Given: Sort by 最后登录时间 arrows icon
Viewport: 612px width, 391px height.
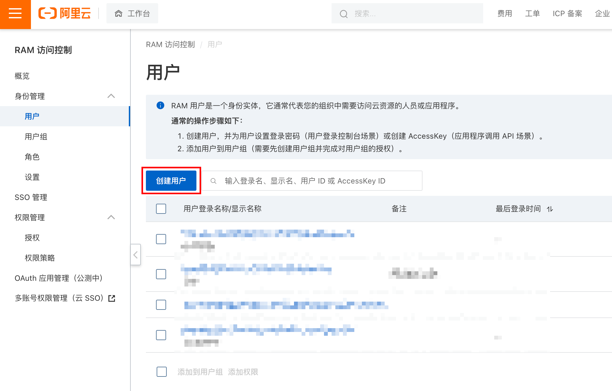Looking at the screenshot, I should pyautogui.click(x=550, y=209).
